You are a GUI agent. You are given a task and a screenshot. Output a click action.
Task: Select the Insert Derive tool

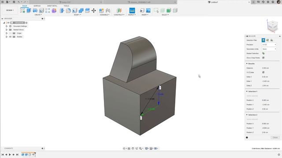point(142,11)
